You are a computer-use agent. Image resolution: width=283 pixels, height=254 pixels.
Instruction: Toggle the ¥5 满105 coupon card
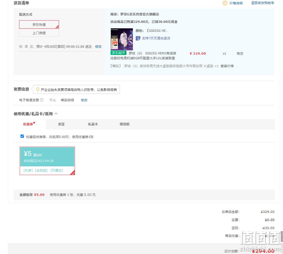click(47, 161)
